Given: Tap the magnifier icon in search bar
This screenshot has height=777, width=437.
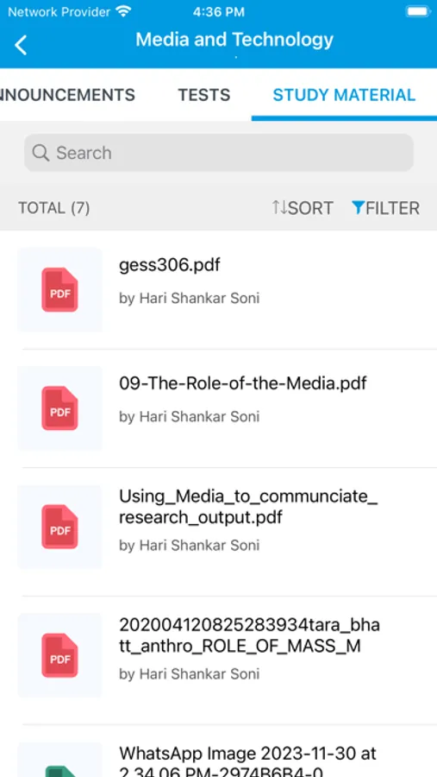Looking at the screenshot, I should (x=41, y=153).
